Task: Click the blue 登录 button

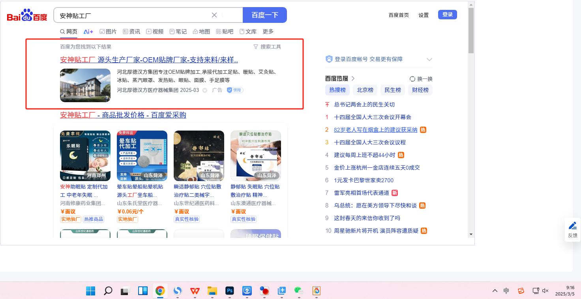Action: pos(448,15)
